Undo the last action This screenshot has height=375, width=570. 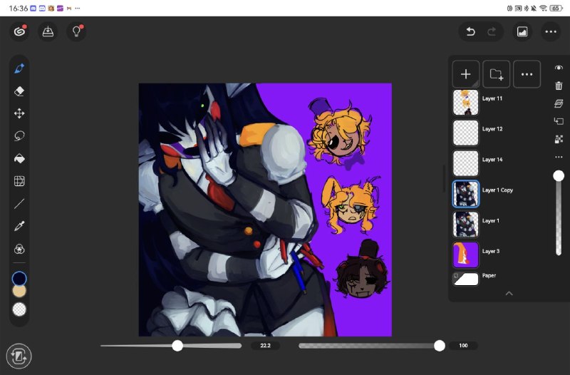click(x=471, y=31)
